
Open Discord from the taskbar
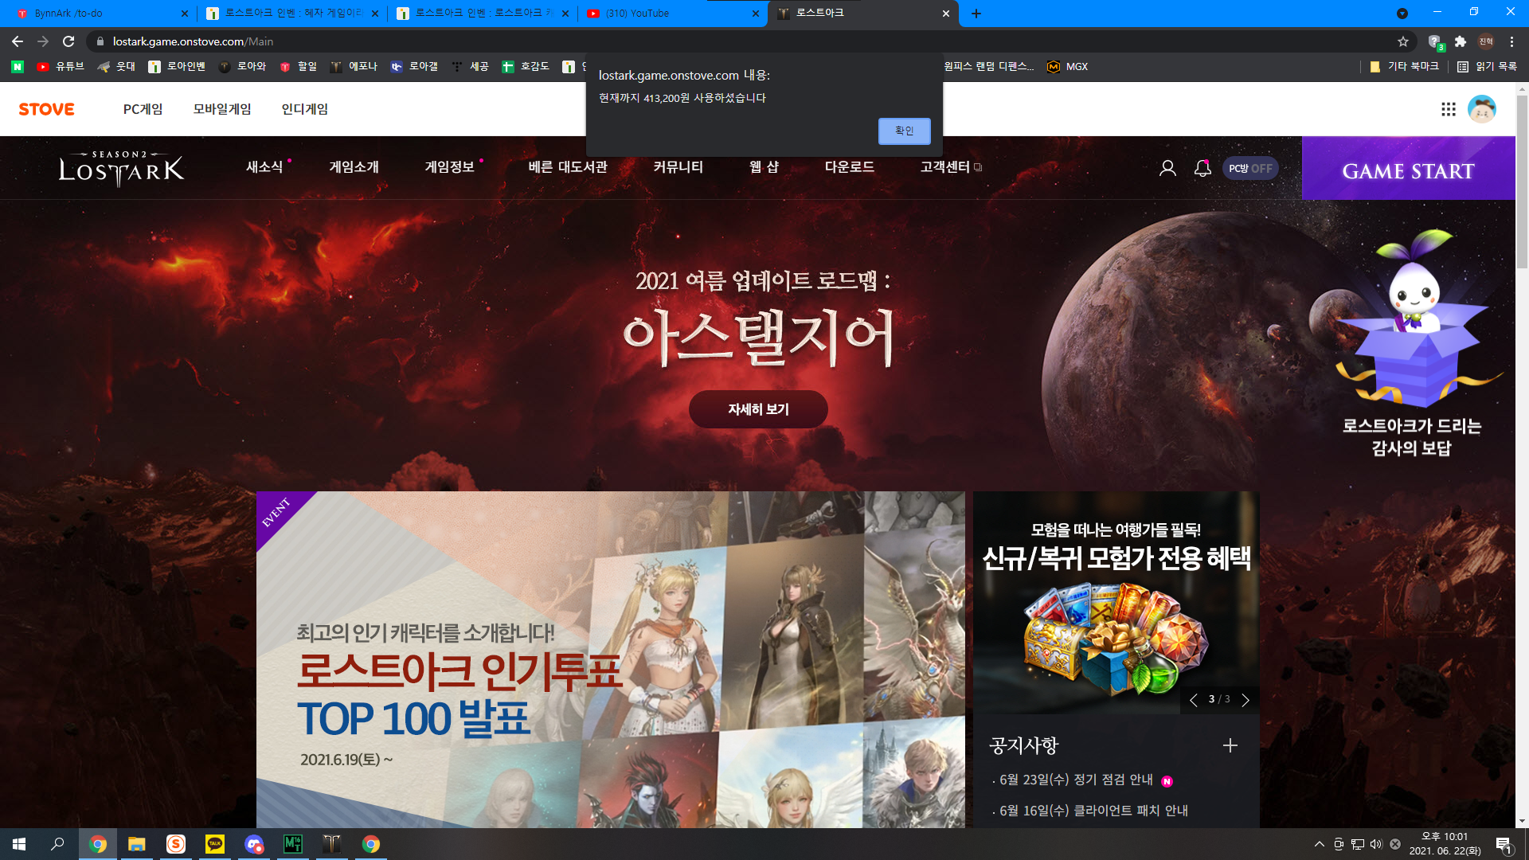[254, 844]
